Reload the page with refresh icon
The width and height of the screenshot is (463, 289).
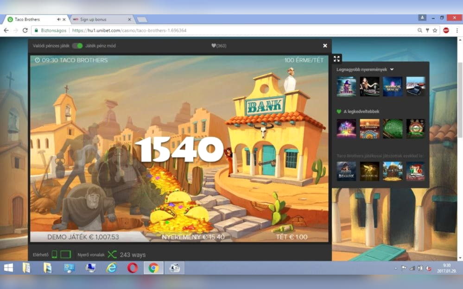(25, 31)
